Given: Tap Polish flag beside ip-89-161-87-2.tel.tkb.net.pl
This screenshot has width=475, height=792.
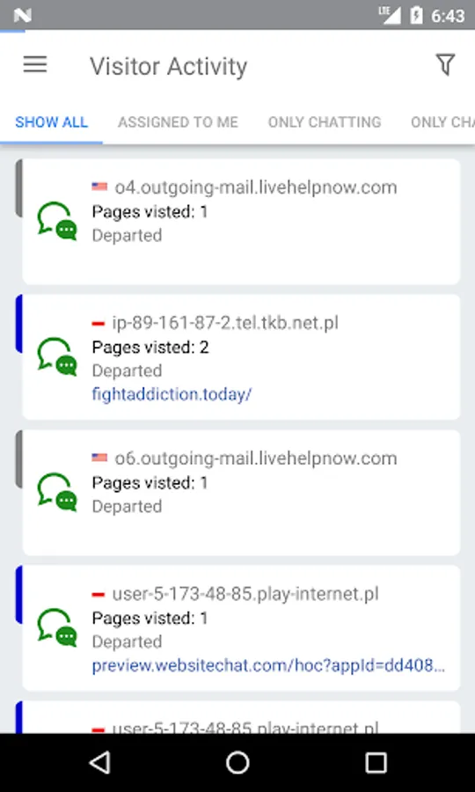Looking at the screenshot, I should tap(99, 323).
